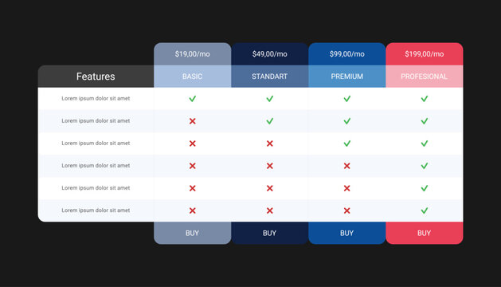Select the STANDART red cross in the fifth feature row
Screen dimensions: 501x287
270,188
